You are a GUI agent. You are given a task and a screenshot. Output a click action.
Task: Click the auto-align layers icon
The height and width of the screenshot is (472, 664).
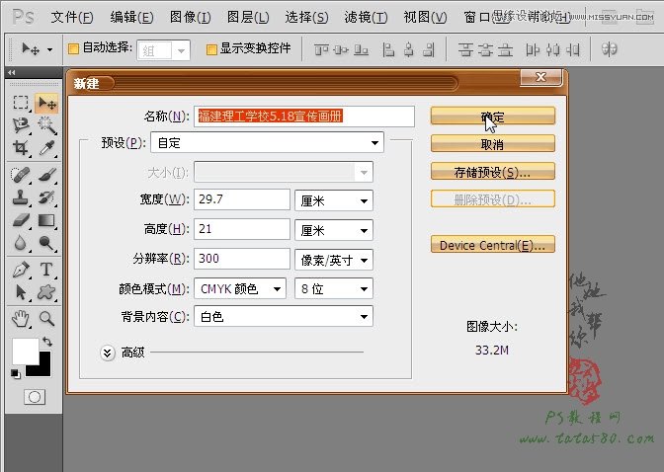[609, 49]
